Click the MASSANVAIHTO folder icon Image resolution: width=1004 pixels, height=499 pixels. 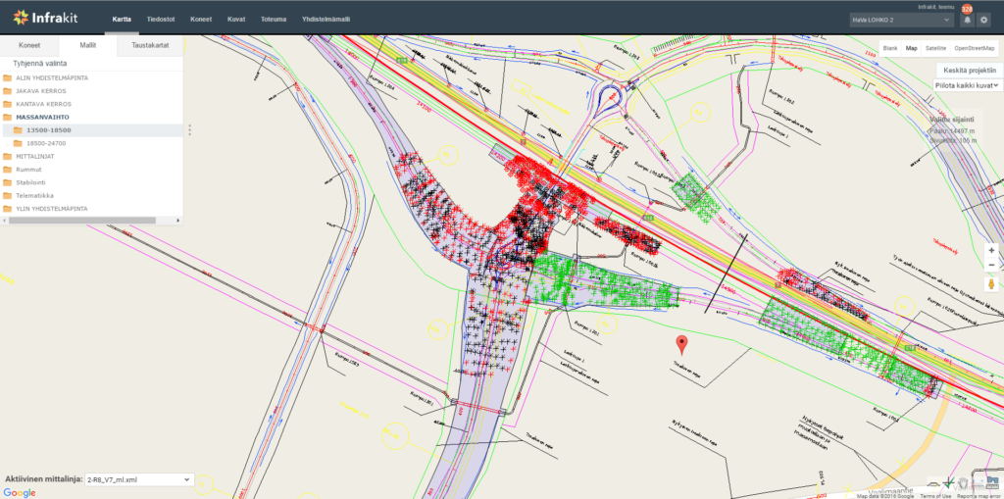pos(8,117)
